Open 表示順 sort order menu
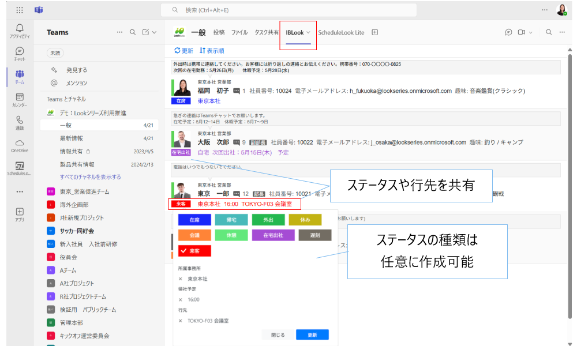 pos(212,51)
